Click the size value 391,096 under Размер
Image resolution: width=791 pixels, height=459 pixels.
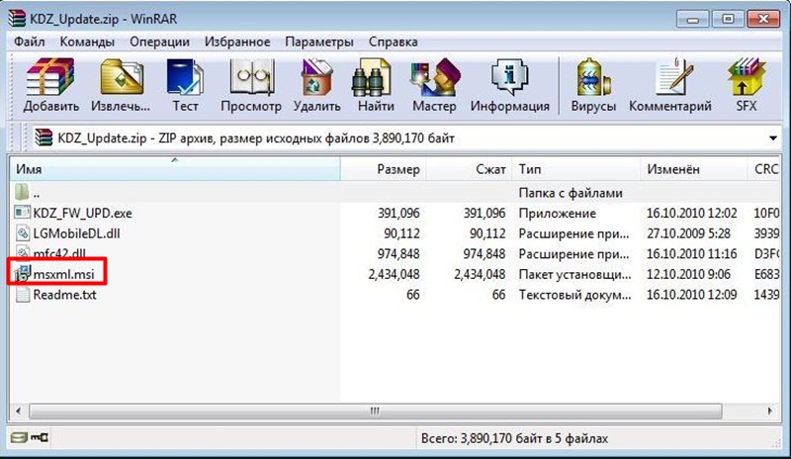tap(398, 213)
